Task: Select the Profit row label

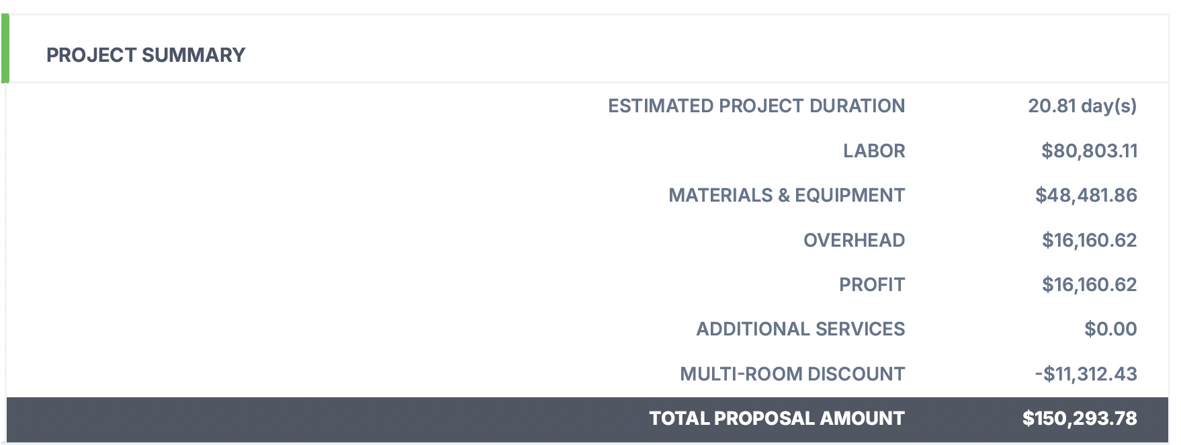Action: tap(872, 285)
